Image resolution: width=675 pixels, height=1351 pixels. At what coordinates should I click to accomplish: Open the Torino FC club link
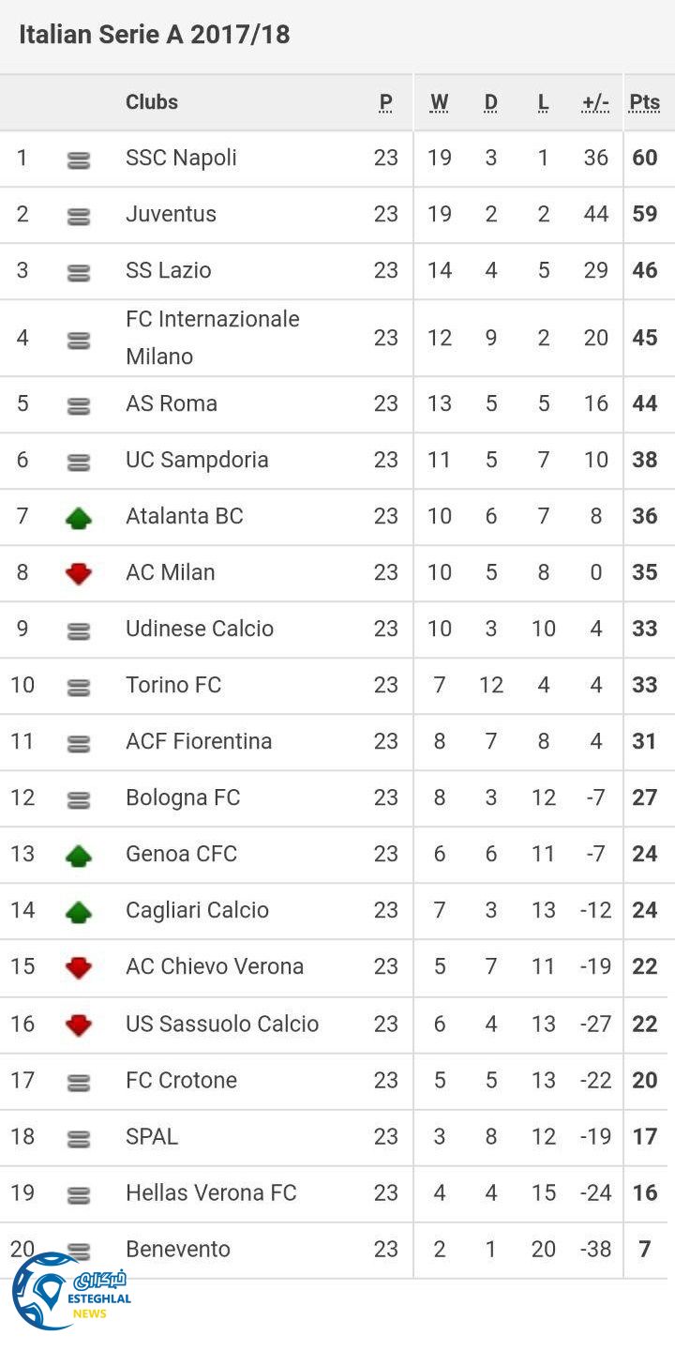click(x=173, y=685)
